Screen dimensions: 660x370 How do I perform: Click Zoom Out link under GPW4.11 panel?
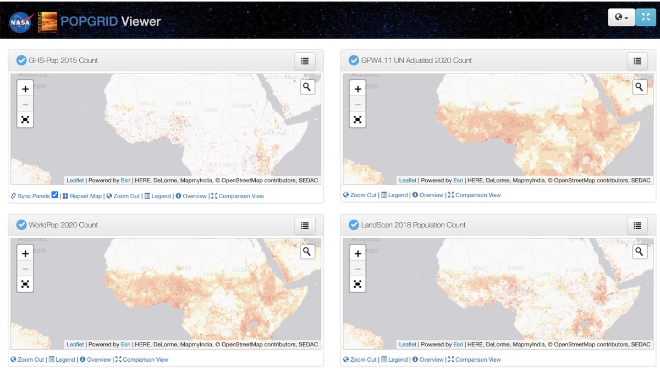[x=360, y=195]
